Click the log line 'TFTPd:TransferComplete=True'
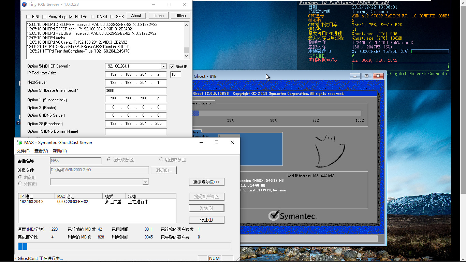 pos(78,51)
